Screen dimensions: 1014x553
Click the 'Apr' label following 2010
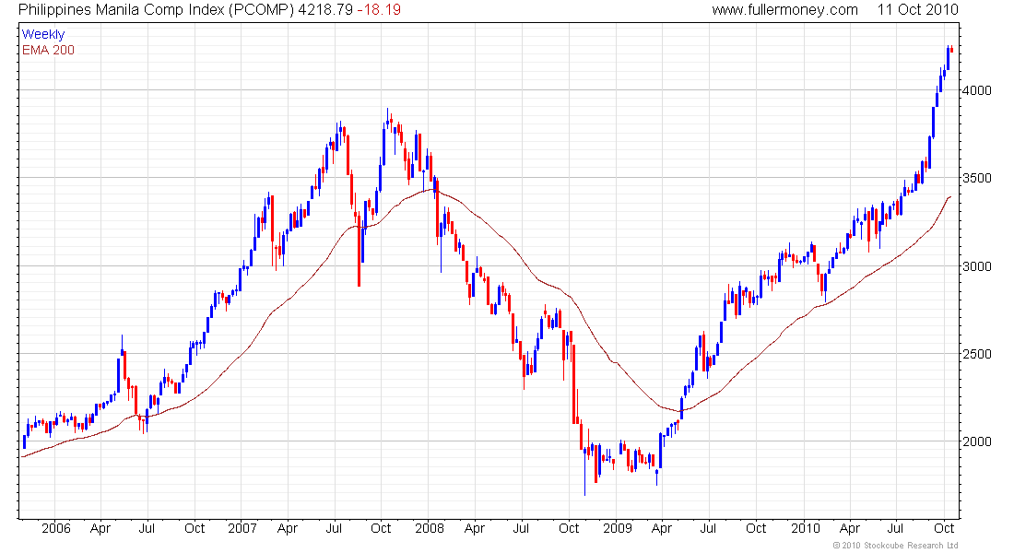(850, 528)
